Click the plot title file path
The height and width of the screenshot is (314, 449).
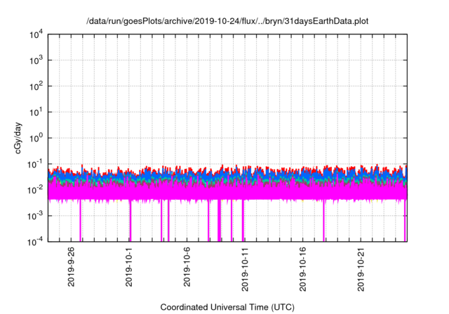pos(227,21)
